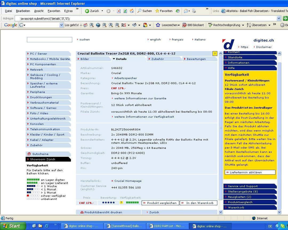Viewport: 288px width, 230px height.
Task: Open the Lesezeichen dropdown arrow
Action: [x=179, y=25]
